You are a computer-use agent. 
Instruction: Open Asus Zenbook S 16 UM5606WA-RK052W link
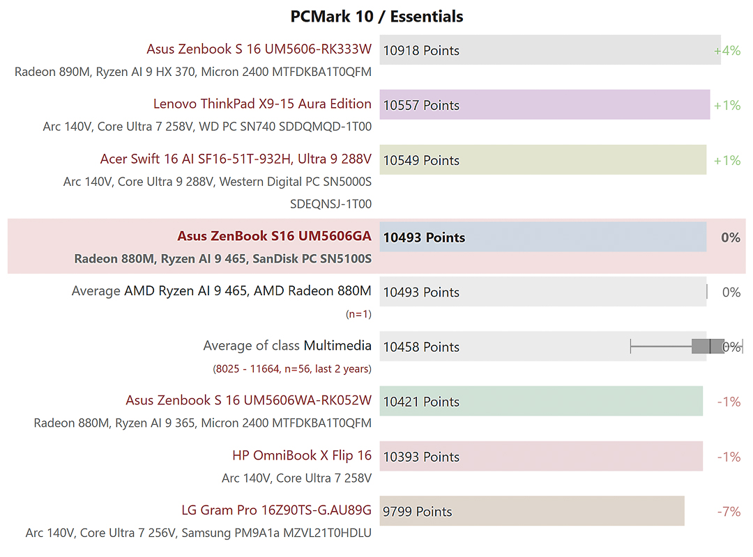click(x=248, y=400)
